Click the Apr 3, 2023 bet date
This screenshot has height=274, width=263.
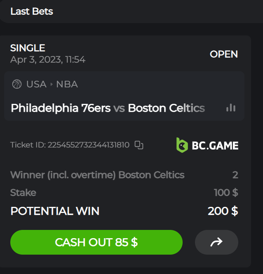coord(47,60)
